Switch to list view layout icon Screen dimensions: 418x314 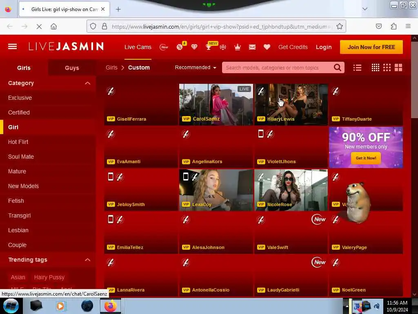click(357, 67)
